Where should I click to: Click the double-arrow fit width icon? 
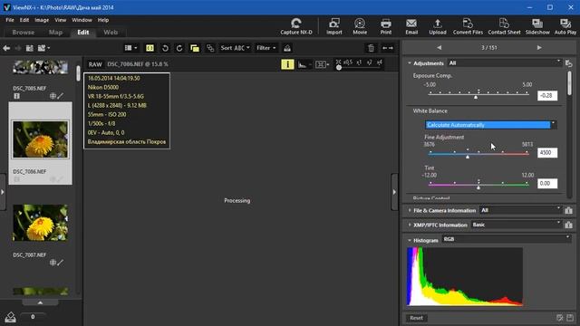click(x=387, y=48)
